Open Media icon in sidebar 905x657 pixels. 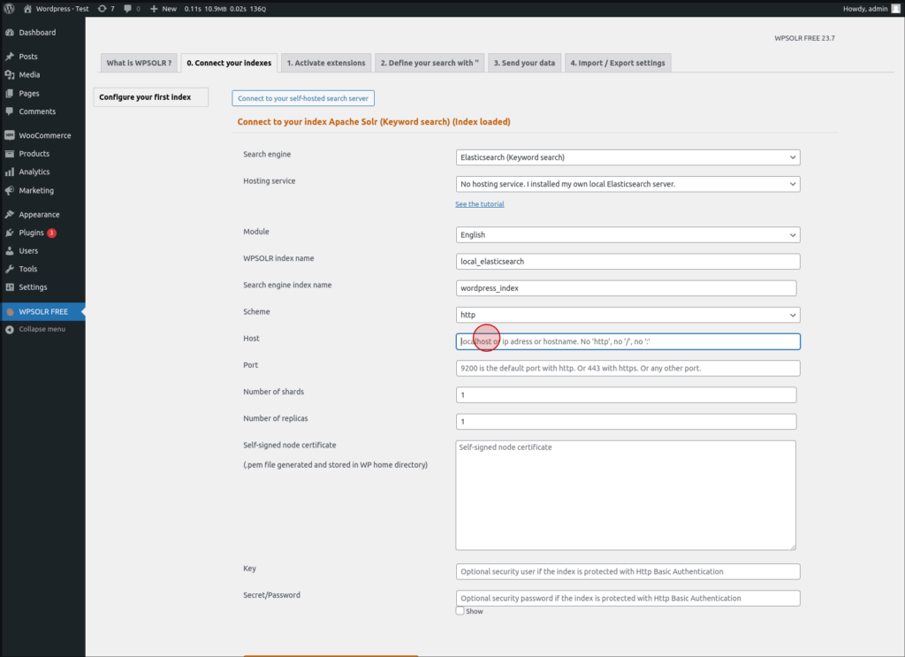(x=9, y=74)
